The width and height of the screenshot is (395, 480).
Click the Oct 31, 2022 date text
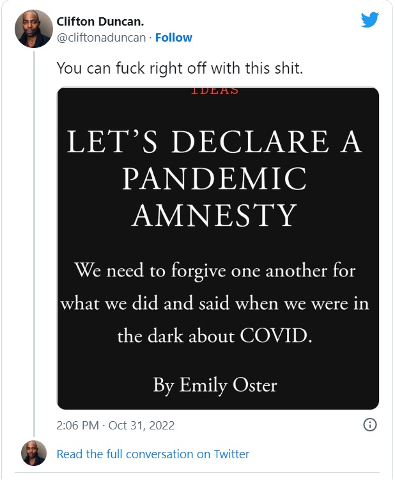tap(141, 425)
